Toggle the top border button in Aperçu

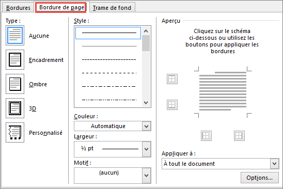[172, 79]
